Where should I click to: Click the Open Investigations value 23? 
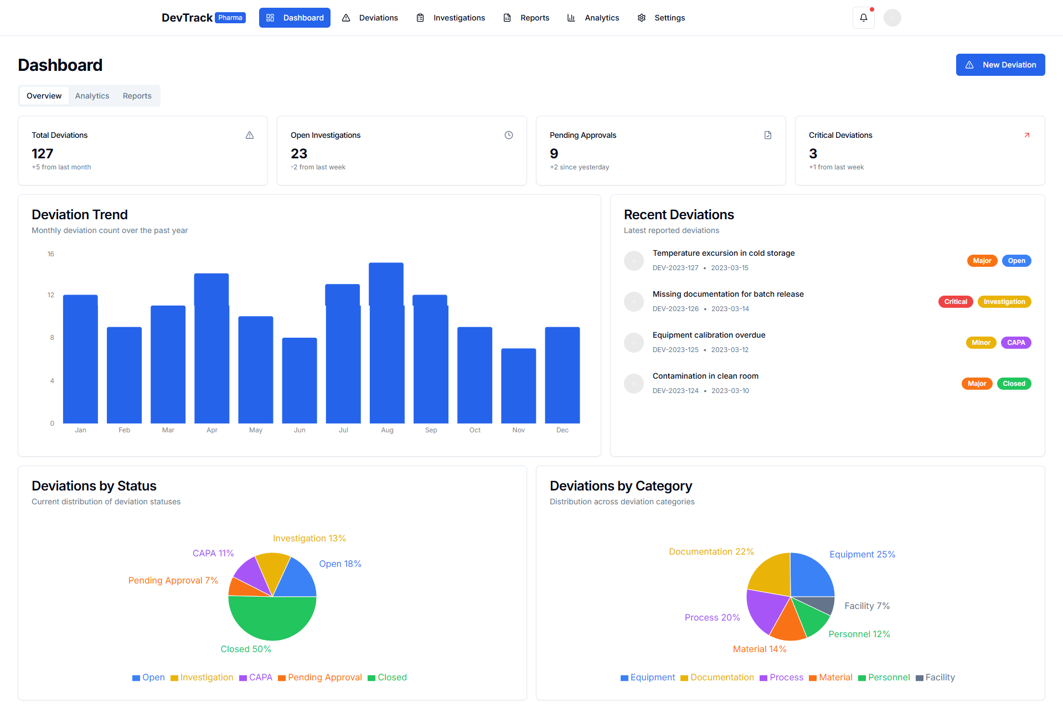coord(299,153)
